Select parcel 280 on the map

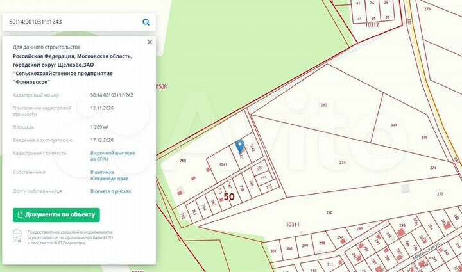coord(324,105)
